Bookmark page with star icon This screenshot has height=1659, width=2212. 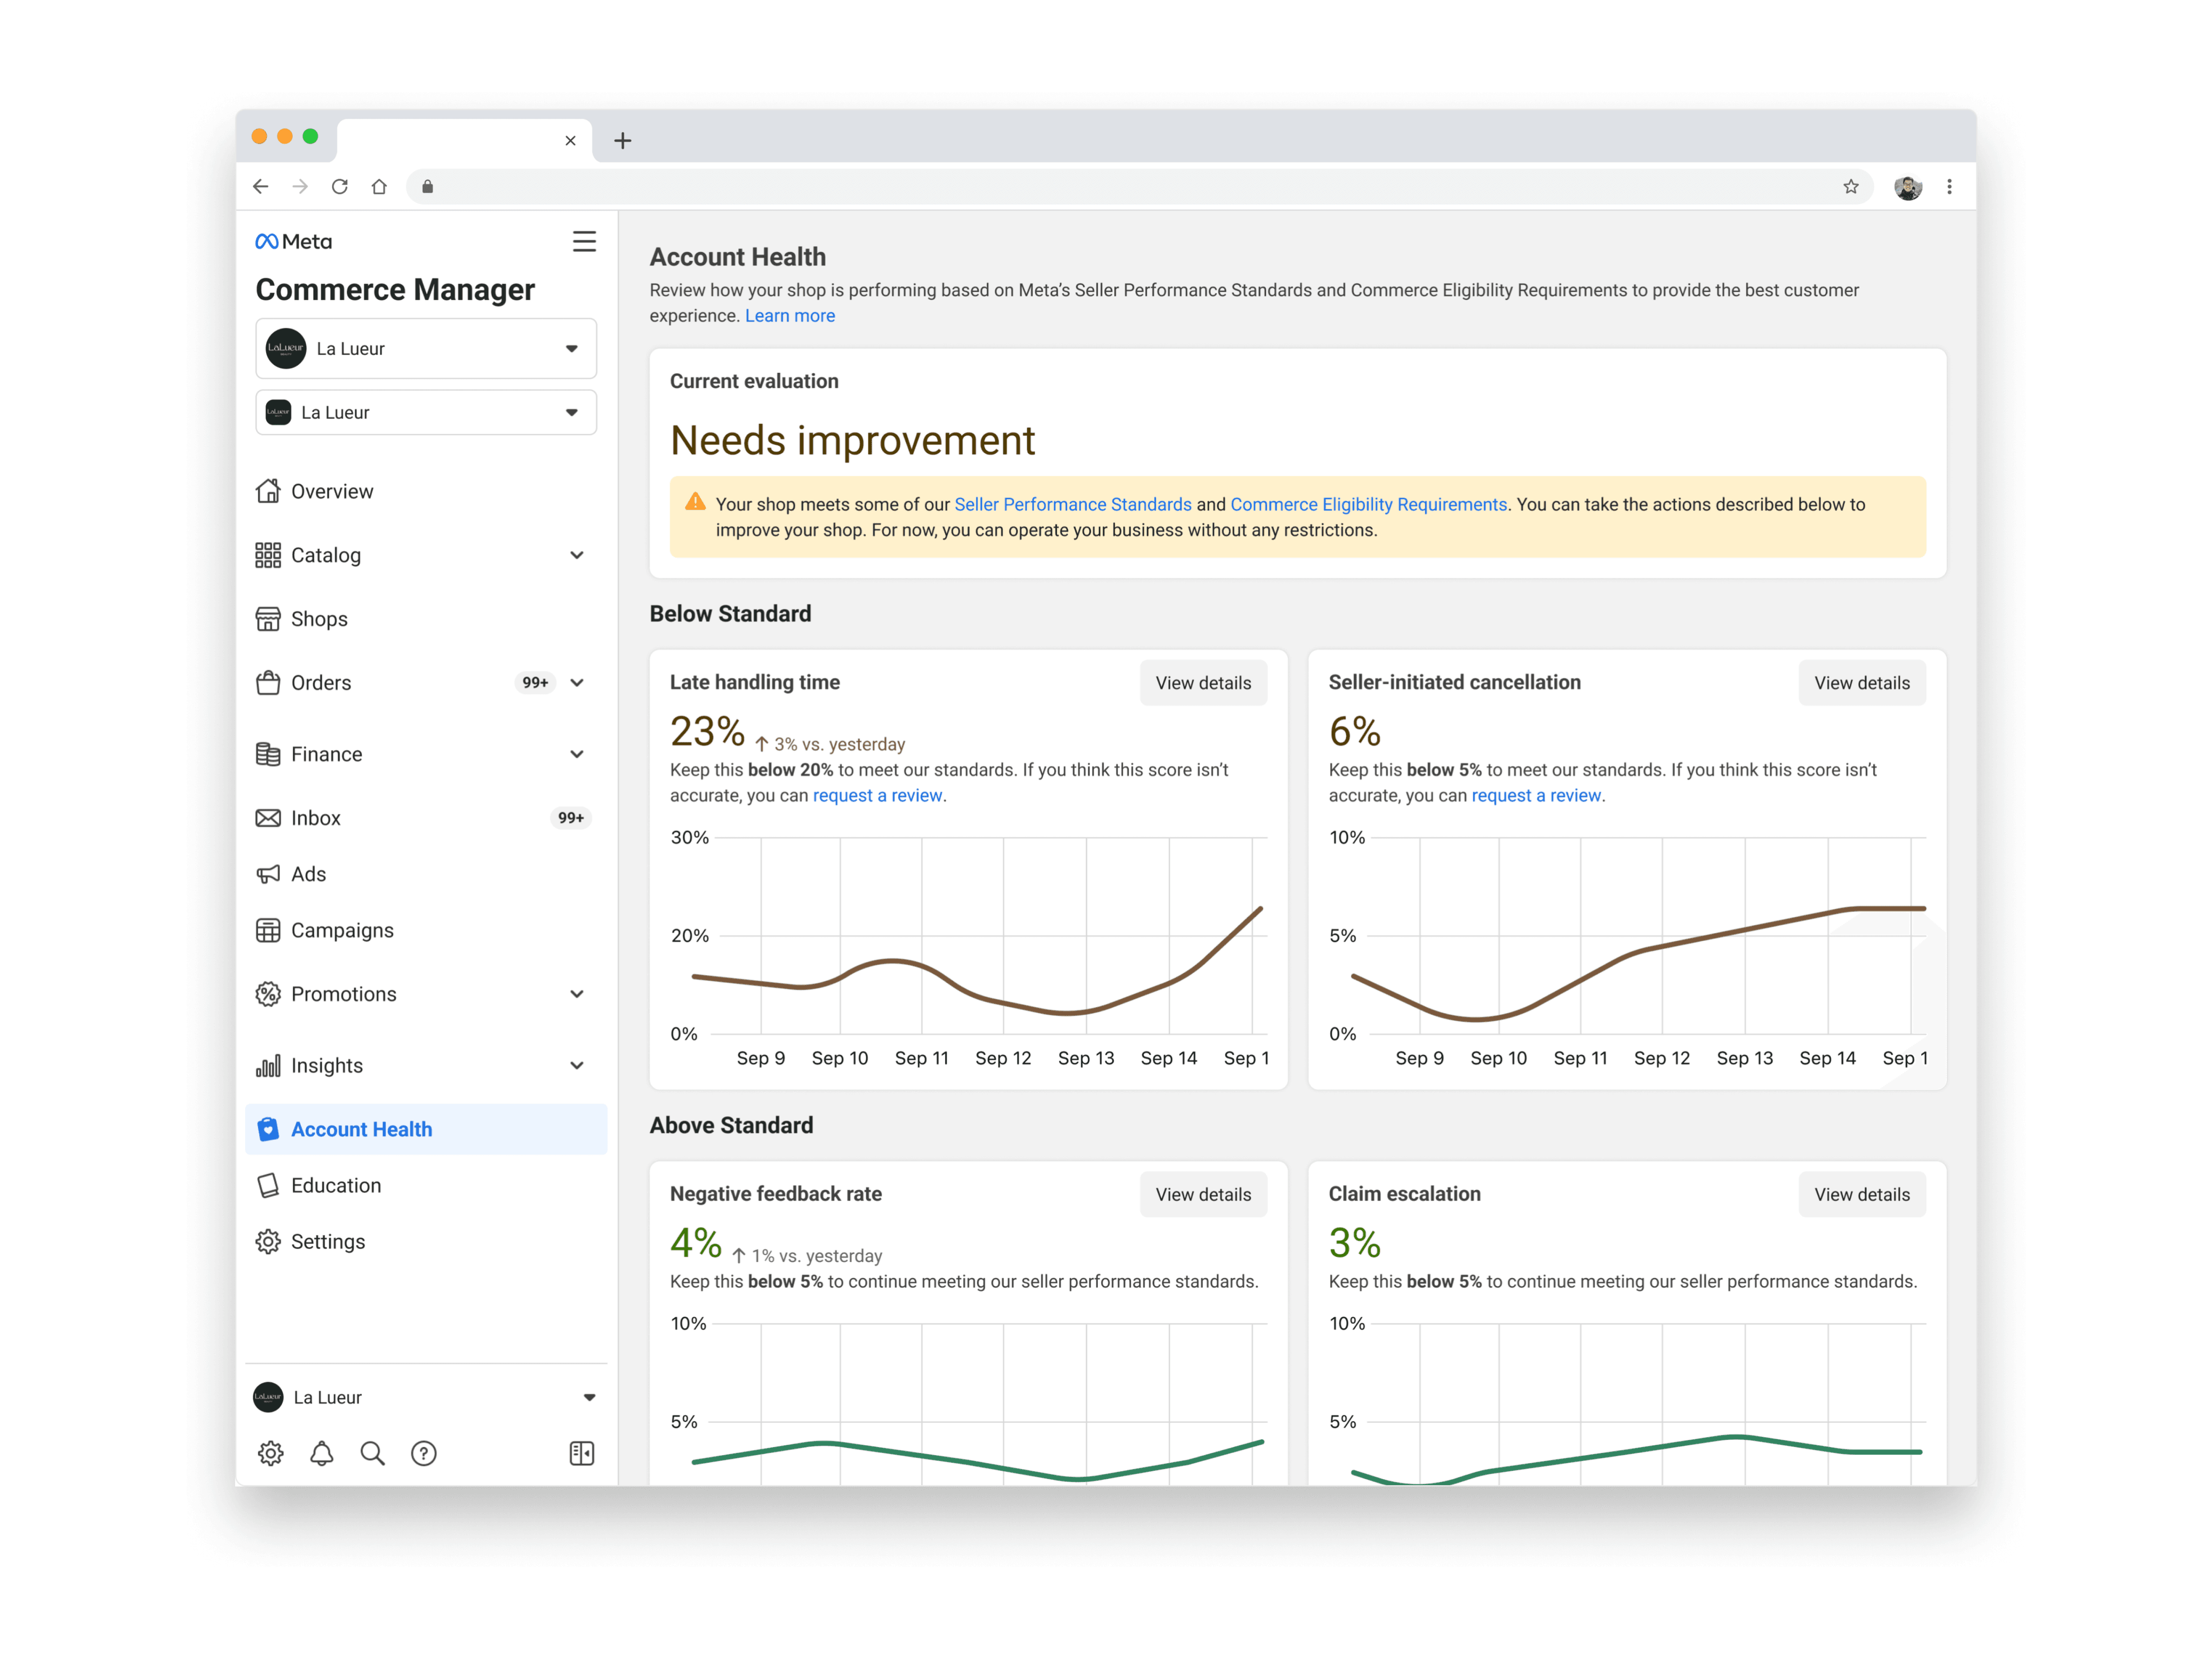(1851, 187)
